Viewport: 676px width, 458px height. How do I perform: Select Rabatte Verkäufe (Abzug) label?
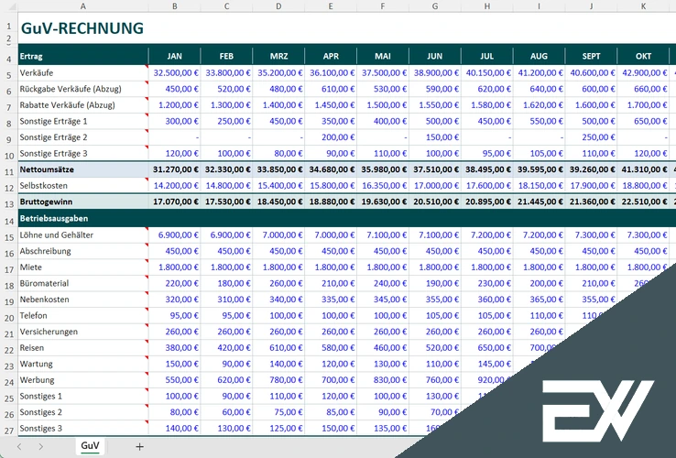tap(83, 104)
